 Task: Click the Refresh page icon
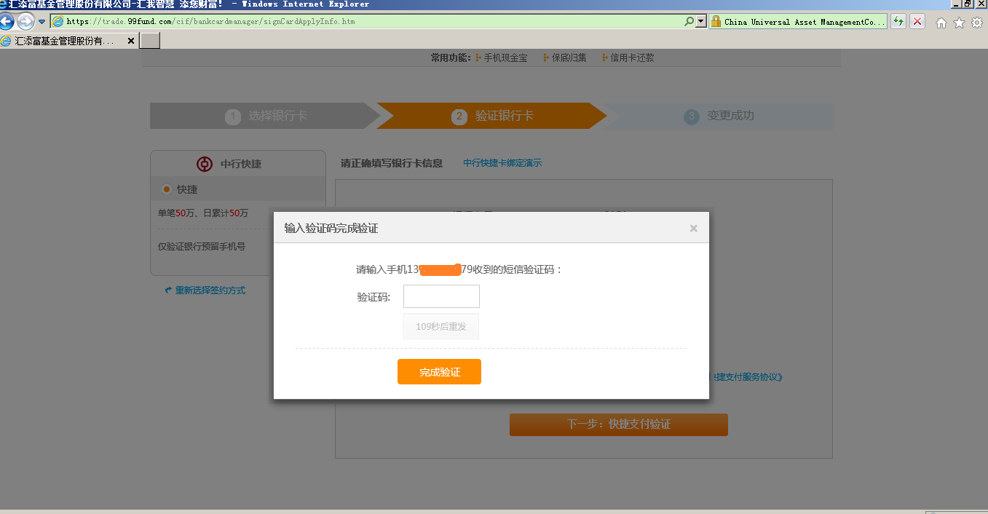click(x=899, y=22)
